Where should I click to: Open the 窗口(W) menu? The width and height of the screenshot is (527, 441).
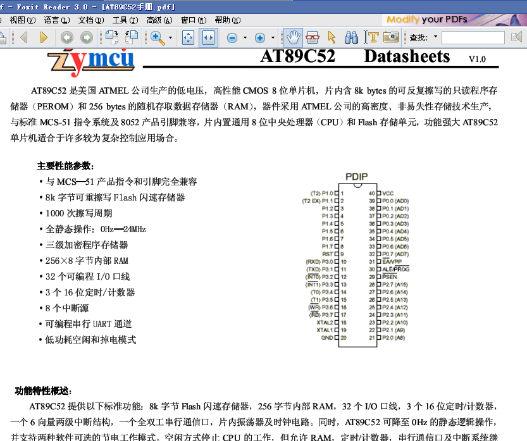pyautogui.click(x=194, y=20)
